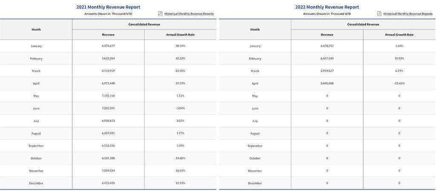The width and height of the screenshot is (436, 192).
Task: Click the 2022 January revenue value 6,678,252
Action: click(327, 46)
